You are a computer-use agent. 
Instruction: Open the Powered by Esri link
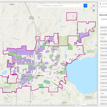coord(91,104)
